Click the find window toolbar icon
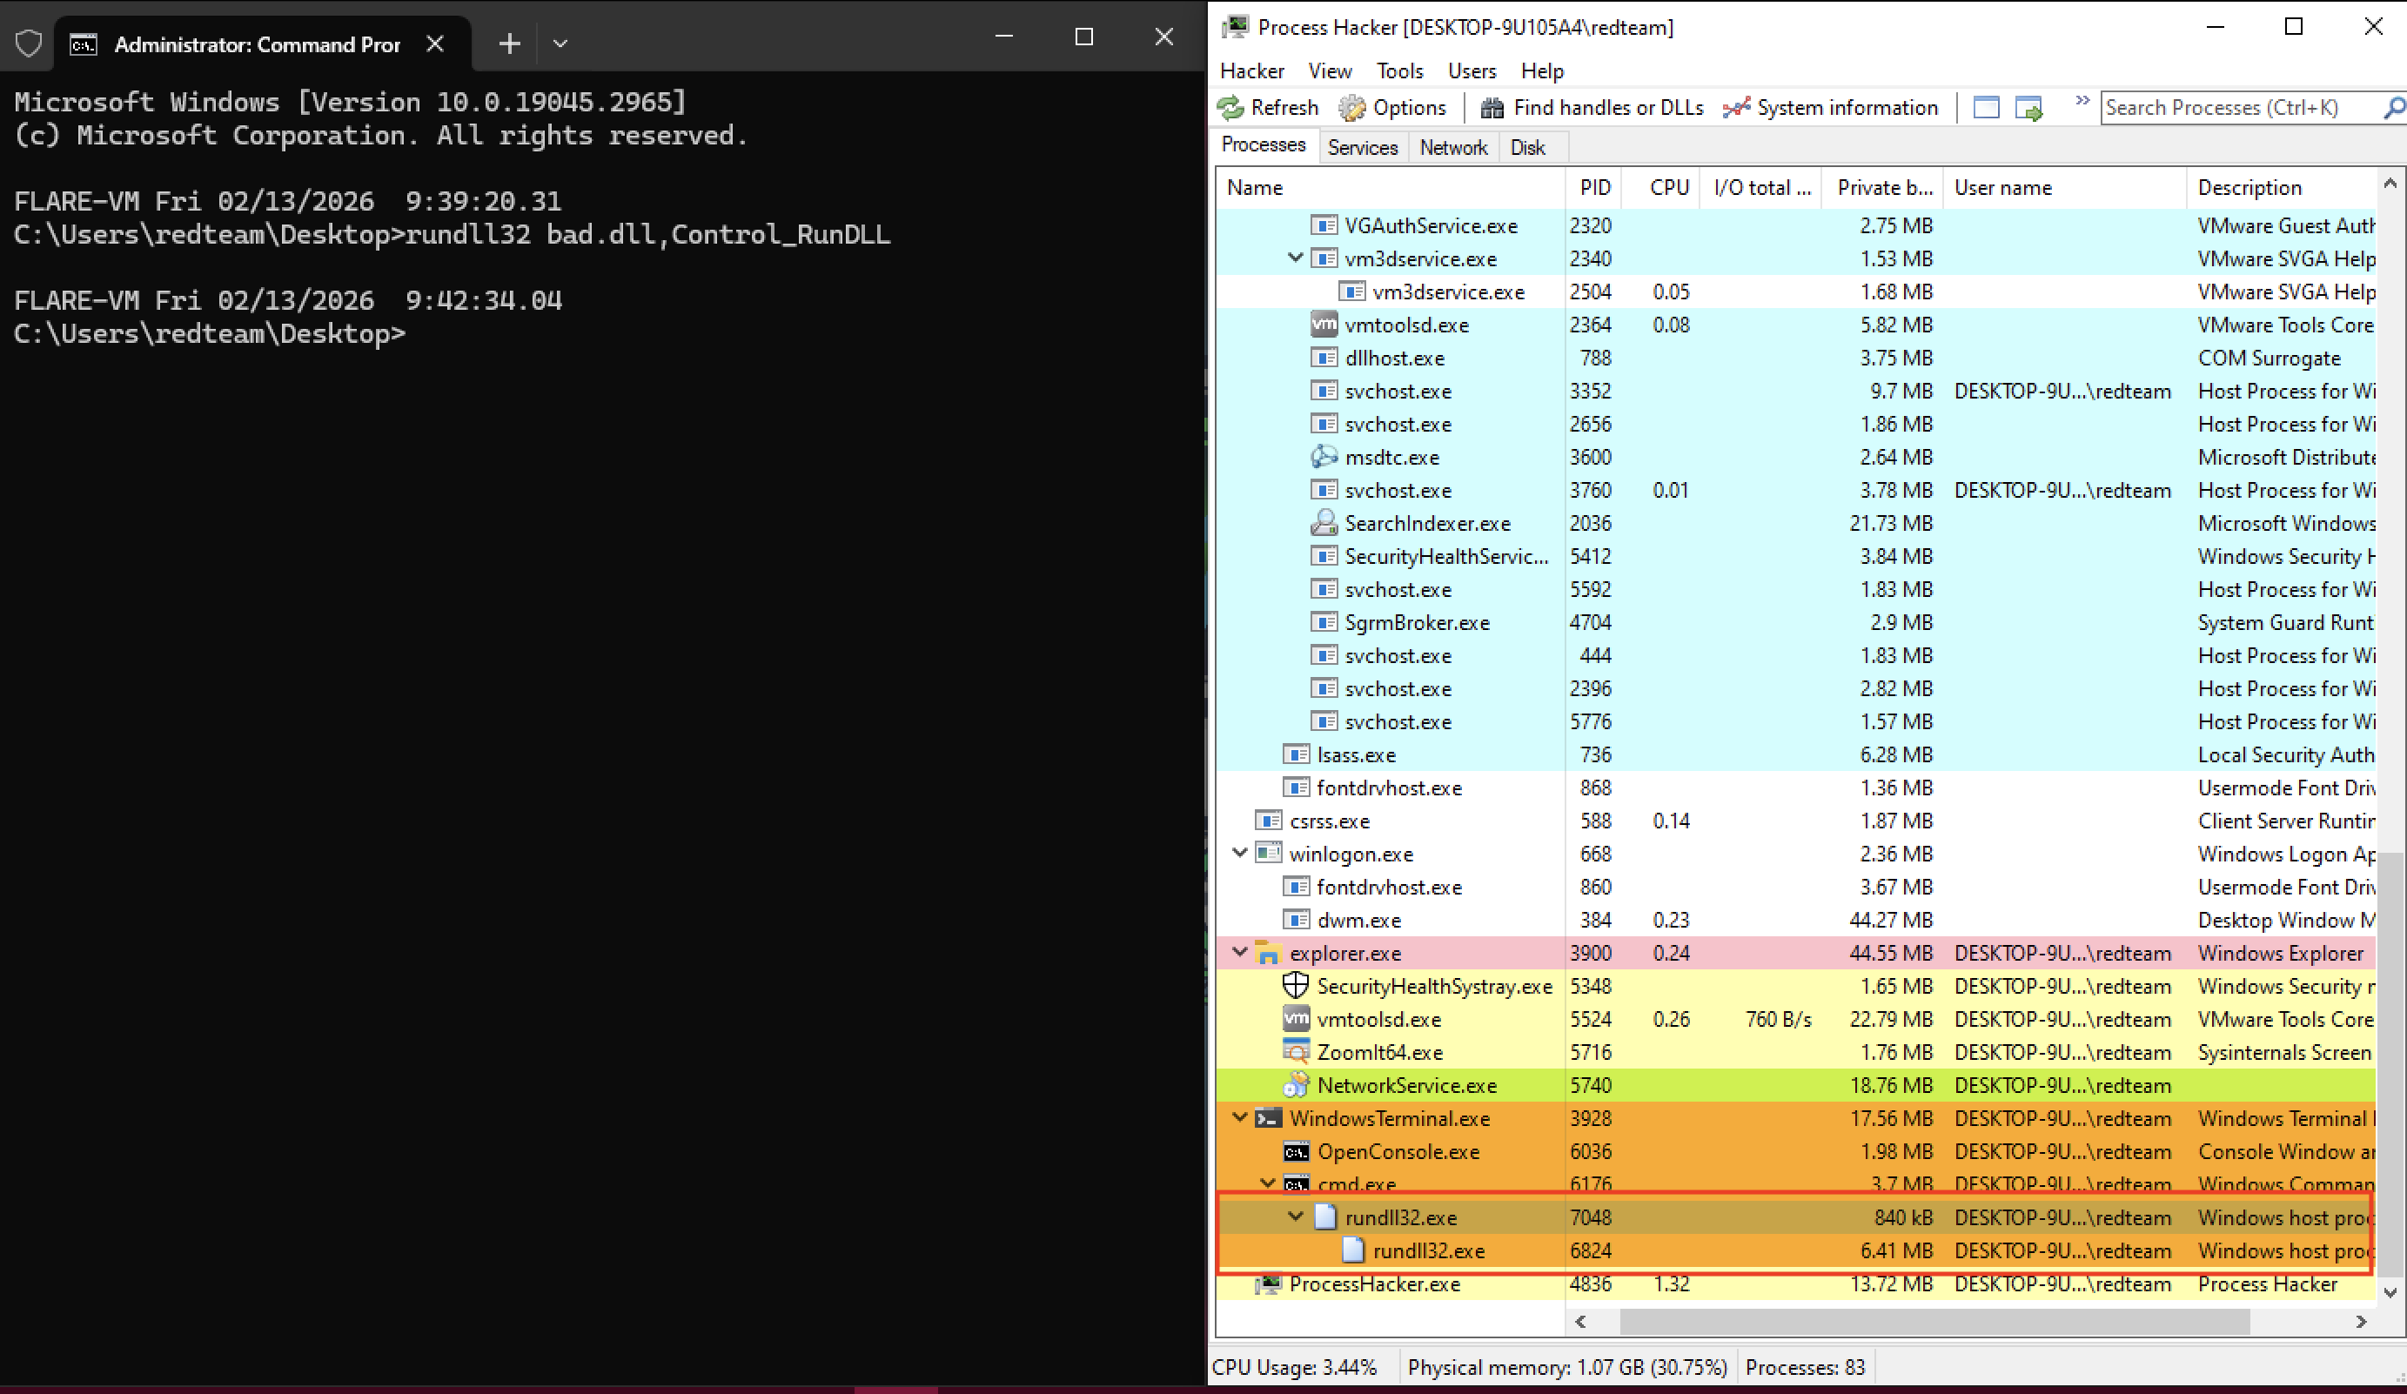2407x1394 pixels. (x=1987, y=108)
